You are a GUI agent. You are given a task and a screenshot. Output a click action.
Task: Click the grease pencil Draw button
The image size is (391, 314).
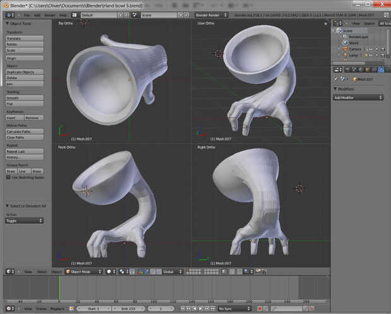coord(11,172)
